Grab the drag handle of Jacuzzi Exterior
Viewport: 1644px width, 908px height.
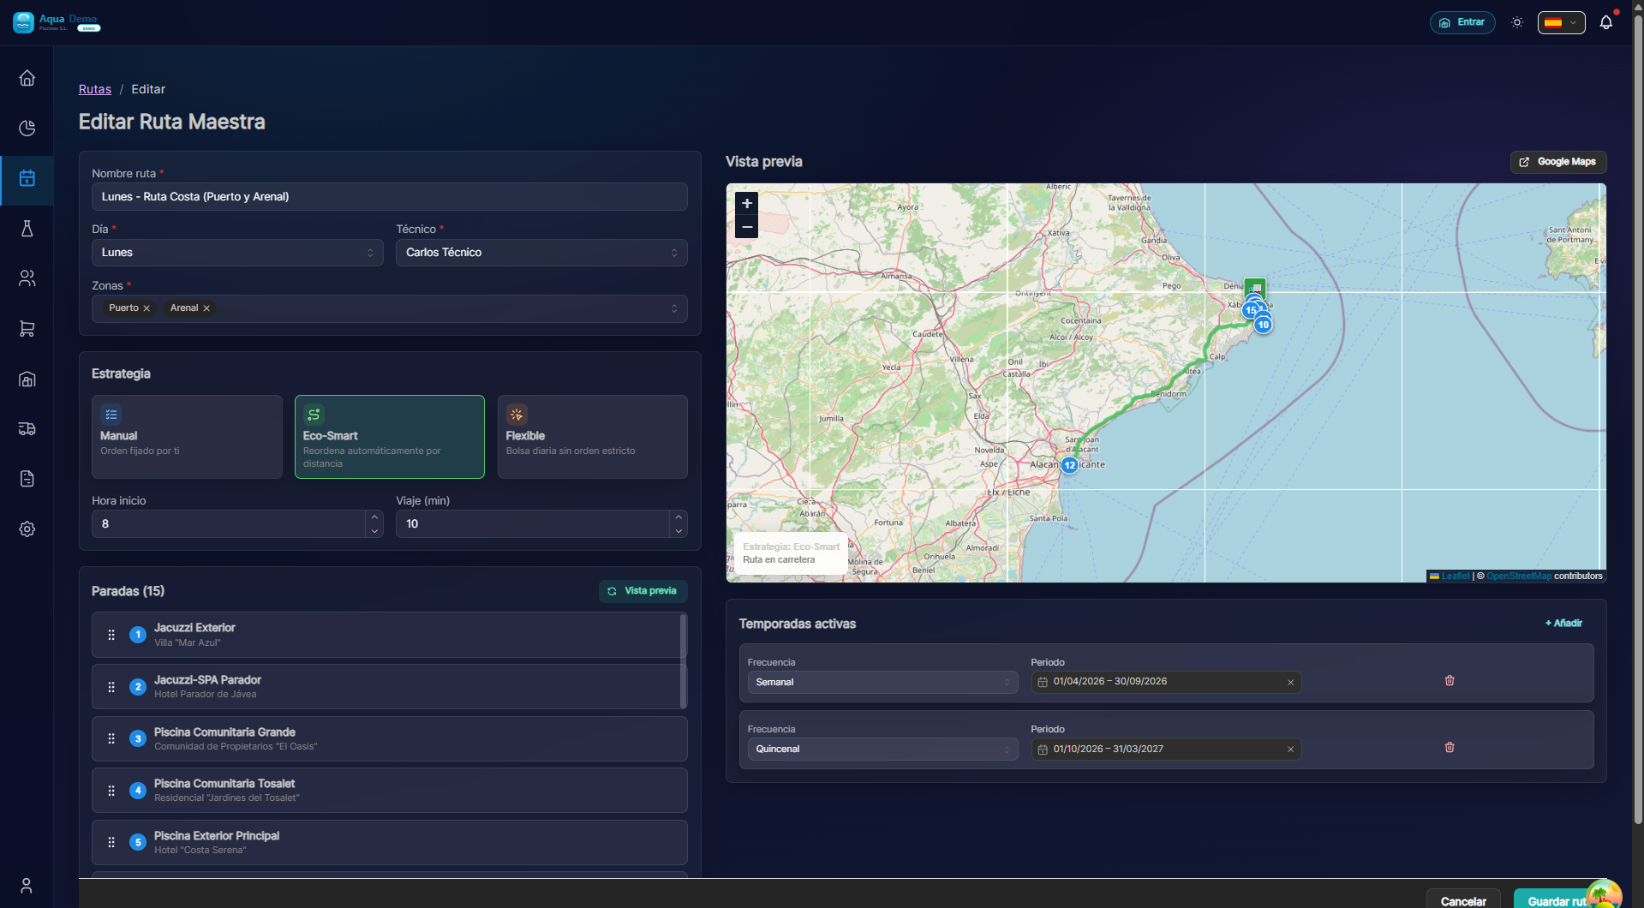[111, 635]
